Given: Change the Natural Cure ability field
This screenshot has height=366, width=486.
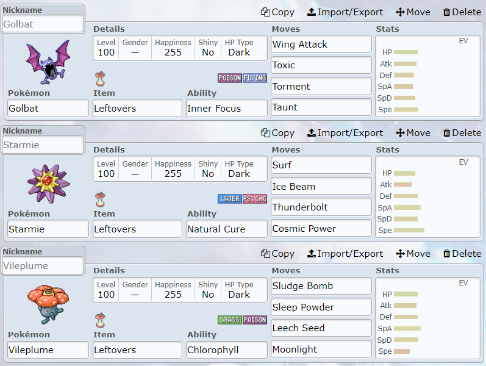Looking at the screenshot, I should (x=227, y=229).
